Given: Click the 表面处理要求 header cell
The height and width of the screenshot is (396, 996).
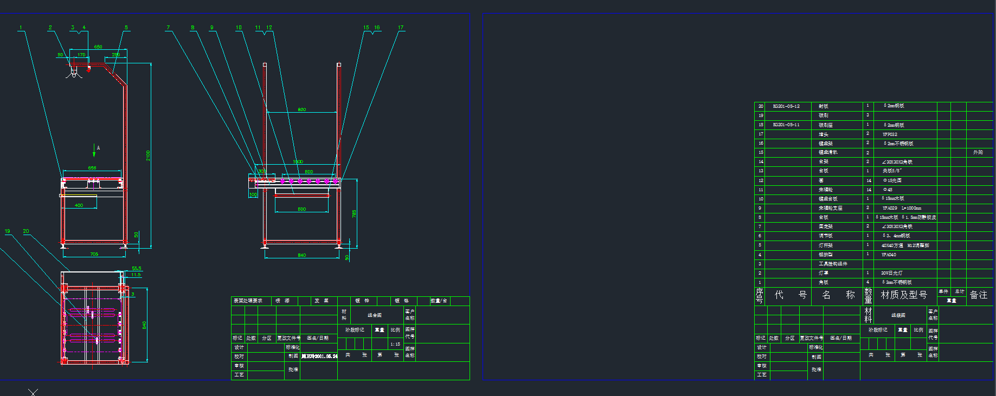Looking at the screenshot, I should click(248, 301).
